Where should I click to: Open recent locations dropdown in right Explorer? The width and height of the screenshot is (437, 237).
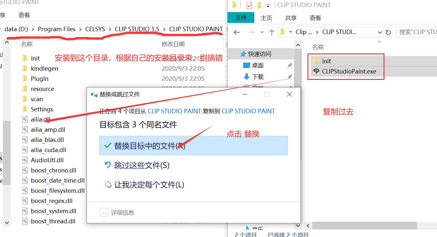click(262, 32)
